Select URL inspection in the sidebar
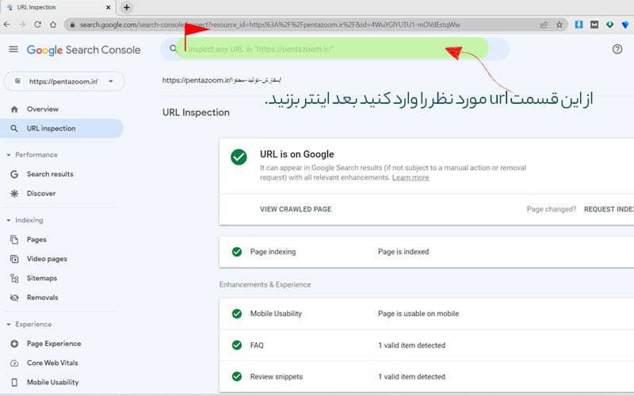Viewport: 634px width, 396px height. [62, 128]
